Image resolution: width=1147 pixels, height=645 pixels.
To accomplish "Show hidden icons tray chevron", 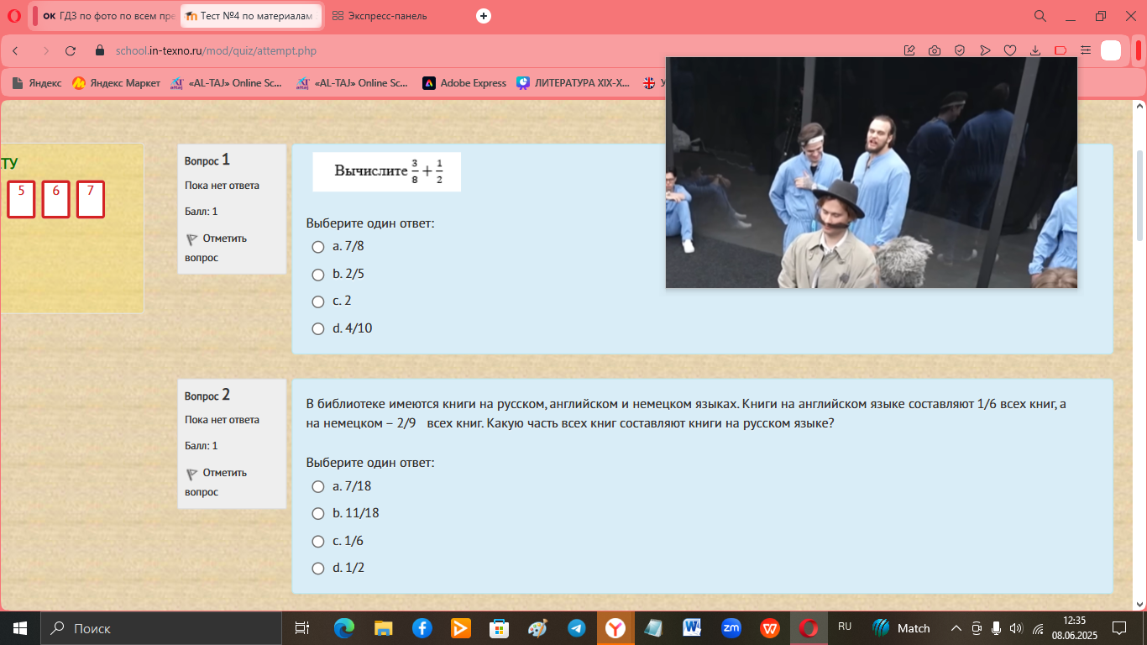I will [x=956, y=628].
